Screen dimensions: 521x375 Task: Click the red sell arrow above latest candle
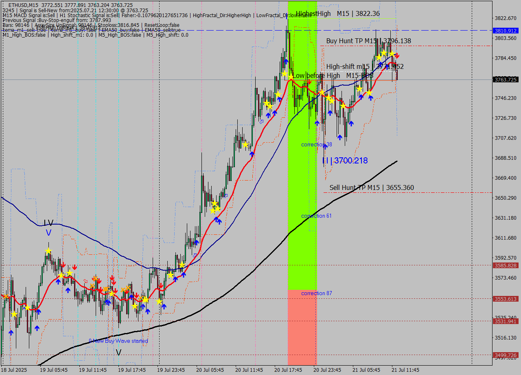pos(397,55)
